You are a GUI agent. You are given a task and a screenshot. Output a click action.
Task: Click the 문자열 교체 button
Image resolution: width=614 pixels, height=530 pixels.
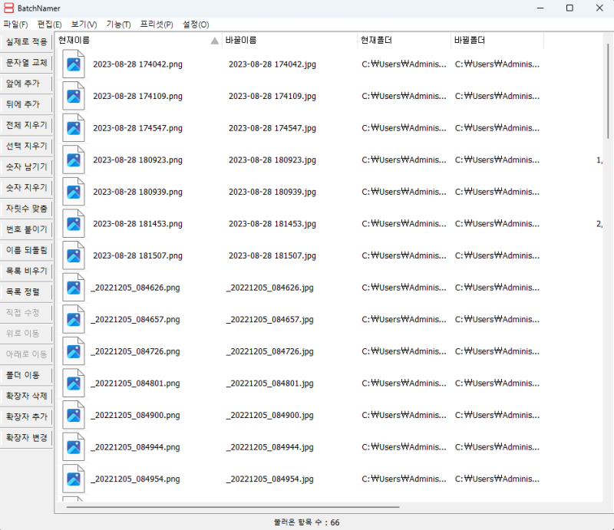[x=26, y=62]
